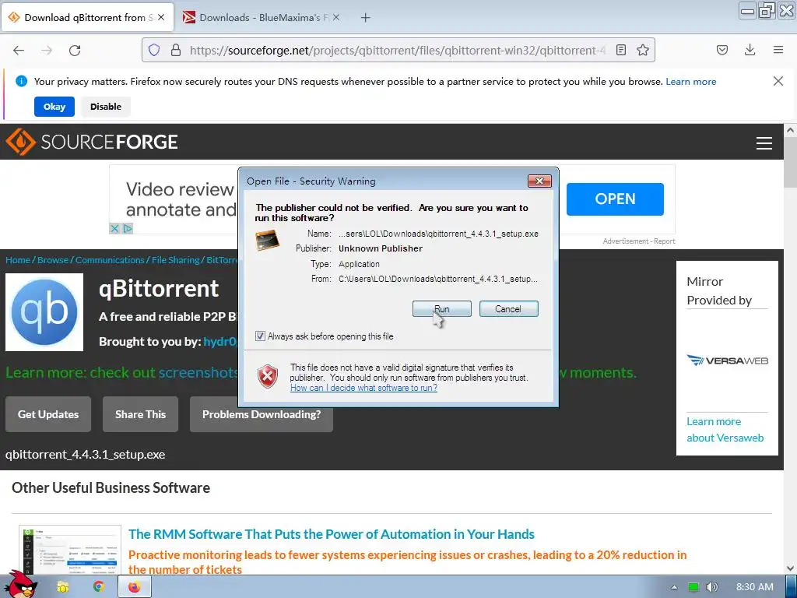
Task: Reload the page with the refresh icon
Action: pos(75,51)
